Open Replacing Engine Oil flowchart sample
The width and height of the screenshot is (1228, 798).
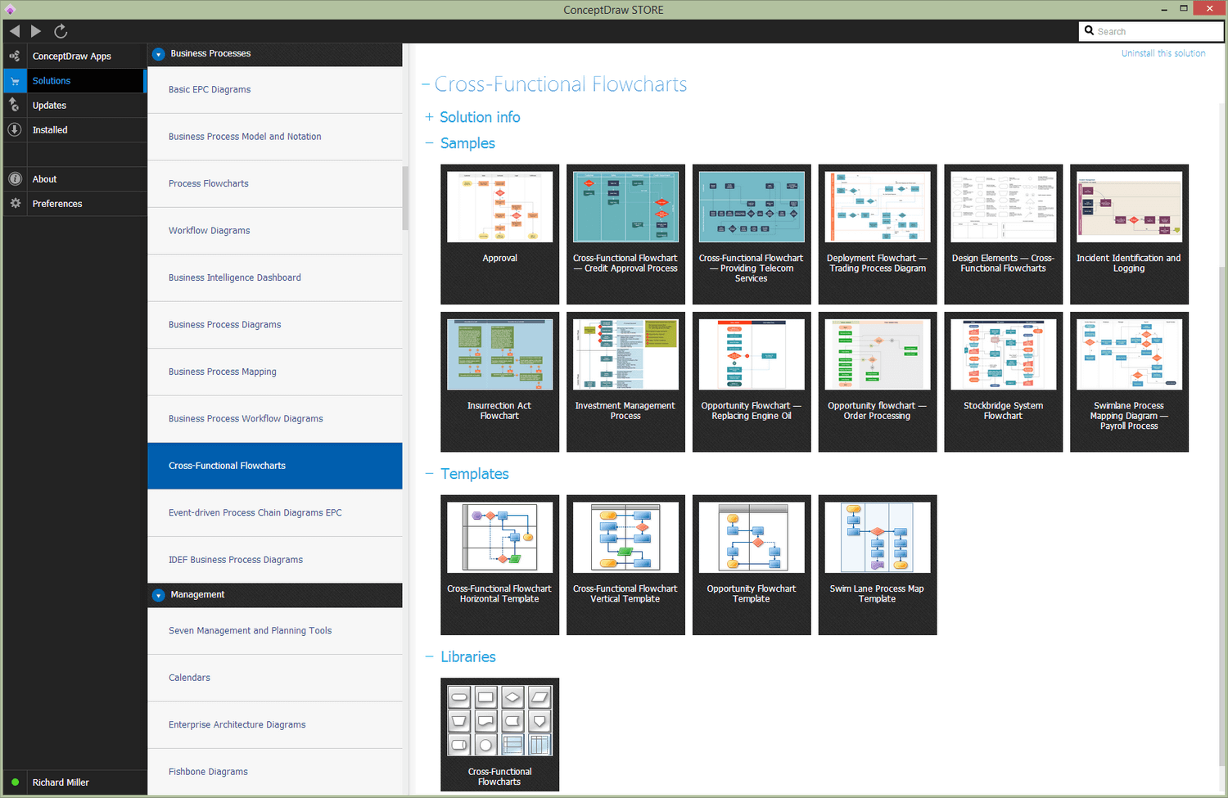pos(752,381)
